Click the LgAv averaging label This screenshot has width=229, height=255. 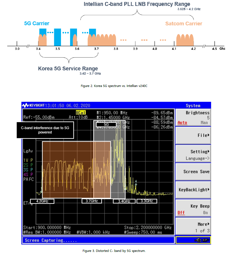click(28, 151)
